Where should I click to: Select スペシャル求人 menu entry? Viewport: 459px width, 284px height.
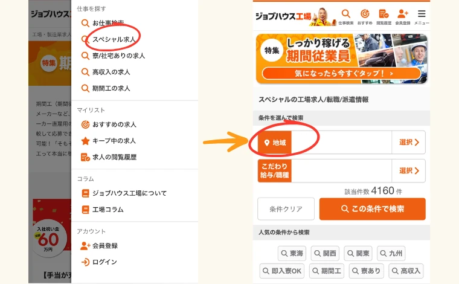click(114, 39)
